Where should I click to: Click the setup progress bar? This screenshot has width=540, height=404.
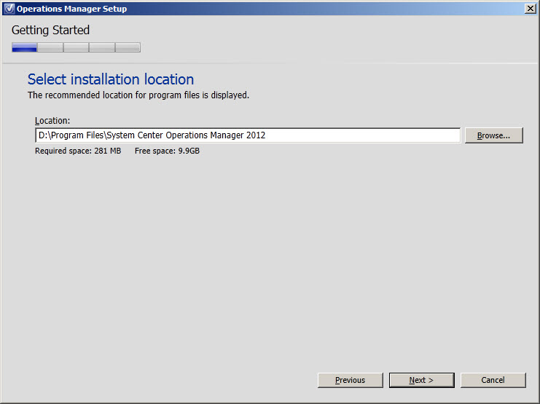(x=76, y=47)
